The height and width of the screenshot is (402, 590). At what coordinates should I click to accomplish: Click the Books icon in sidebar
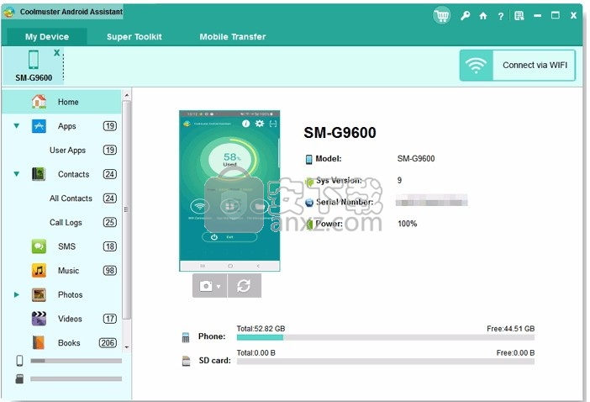(39, 343)
